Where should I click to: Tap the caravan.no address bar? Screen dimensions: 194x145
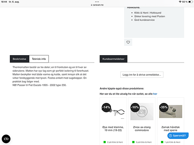(x=97, y=5)
